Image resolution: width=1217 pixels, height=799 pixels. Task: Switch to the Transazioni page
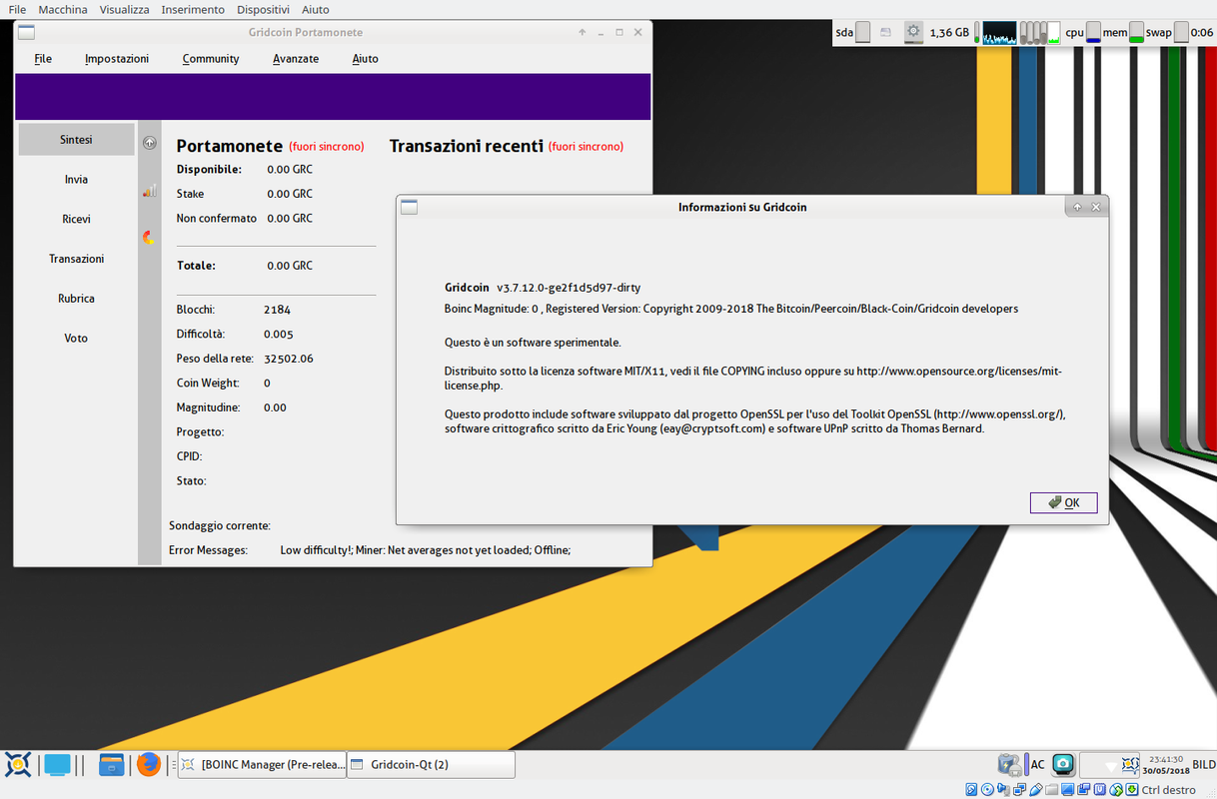pyautogui.click(x=76, y=259)
